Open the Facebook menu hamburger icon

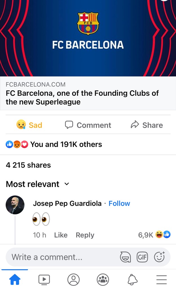click(161, 280)
